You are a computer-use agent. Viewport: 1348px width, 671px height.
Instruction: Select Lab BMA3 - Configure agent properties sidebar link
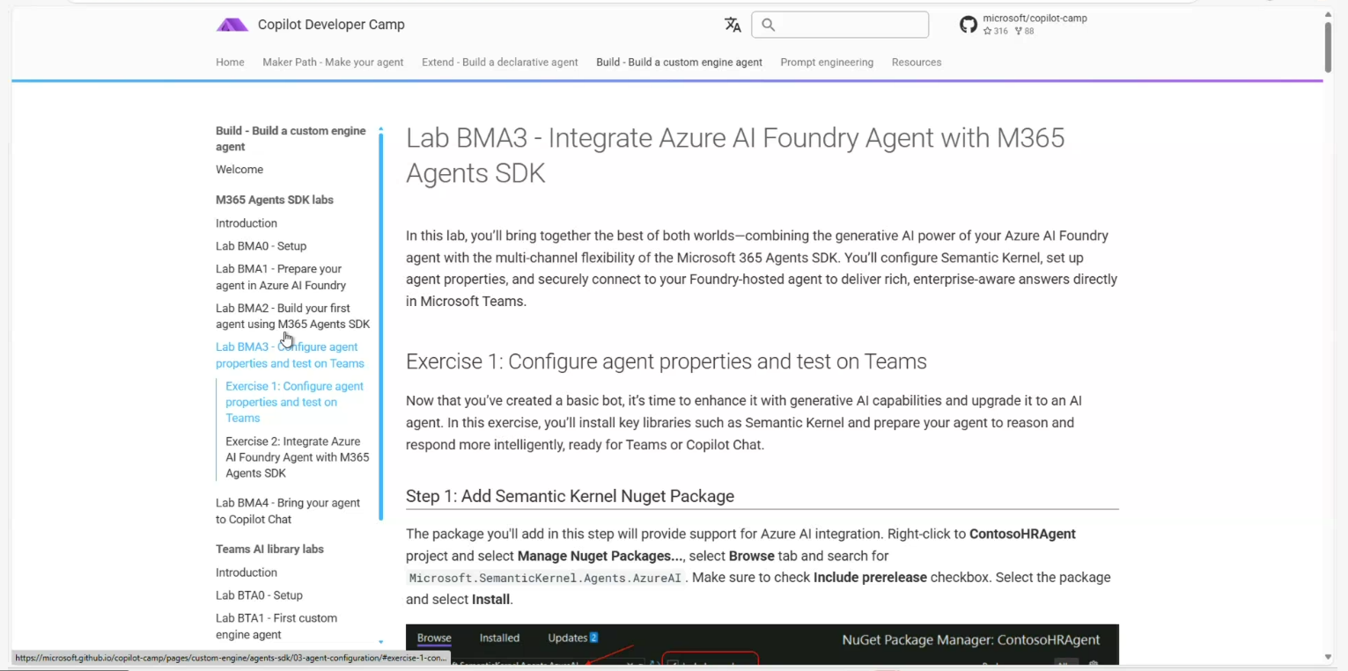click(290, 355)
